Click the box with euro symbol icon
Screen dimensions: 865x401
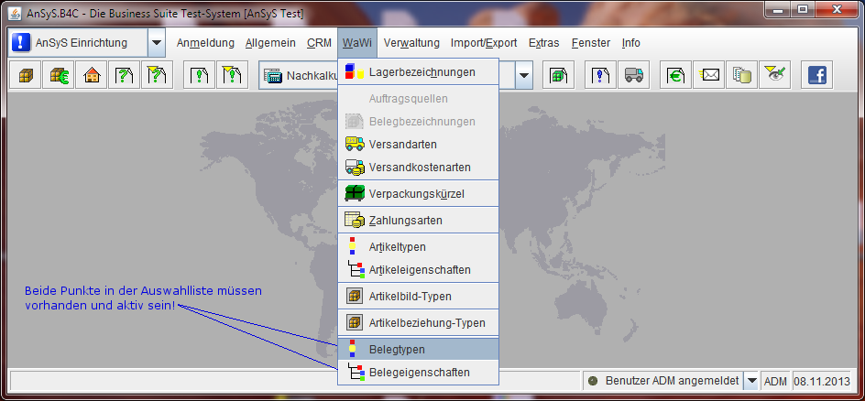60,76
